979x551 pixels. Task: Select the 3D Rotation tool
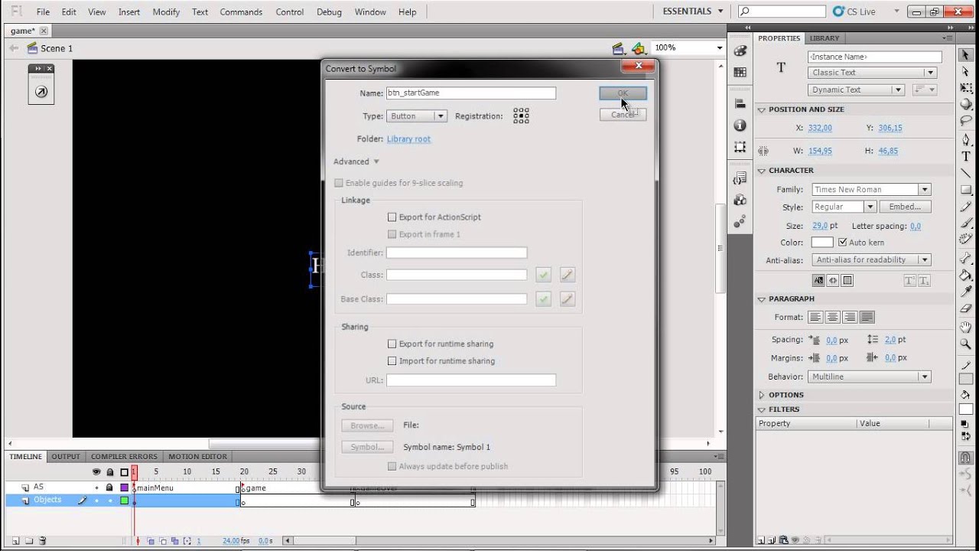click(x=966, y=105)
